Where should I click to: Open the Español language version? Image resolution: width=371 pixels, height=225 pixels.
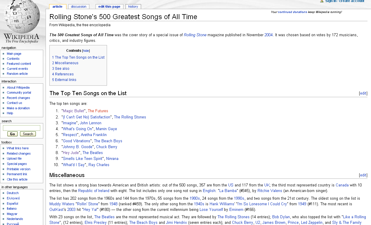(x=12, y=204)
